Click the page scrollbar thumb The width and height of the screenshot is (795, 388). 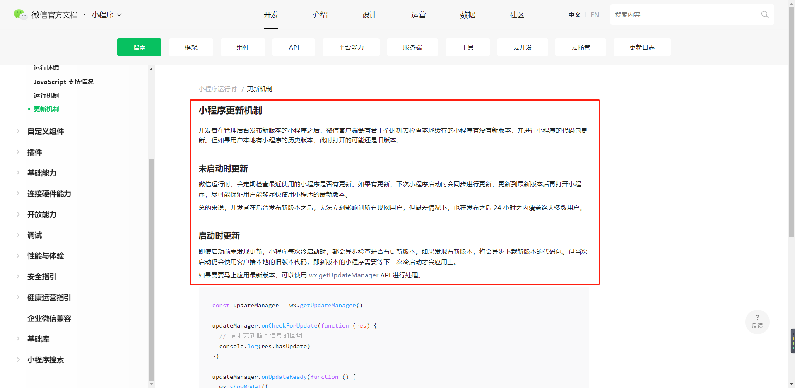(x=791, y=122)
